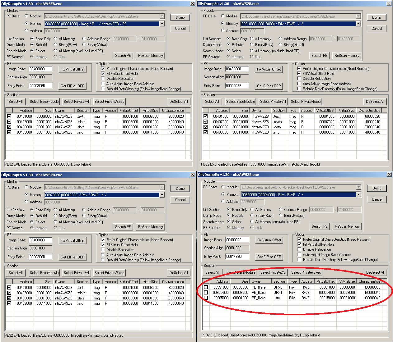The width and height of the screenshot is (393, 342).
Task: Open Memory dropdown showing 00970000 (0001B000) / Priv
Action: pos(162,195)
